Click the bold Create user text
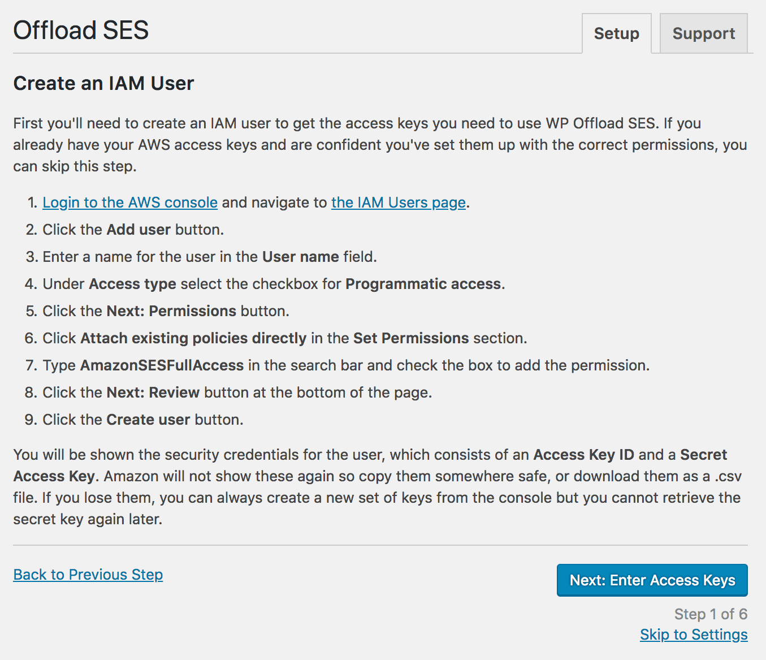 [x=148, y=420]
